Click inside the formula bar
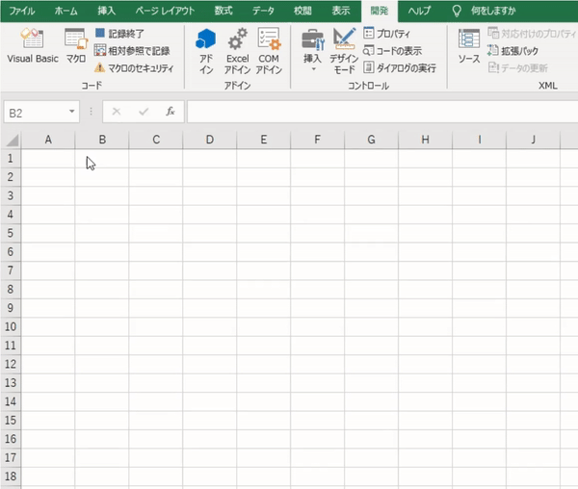 (381, 112)
